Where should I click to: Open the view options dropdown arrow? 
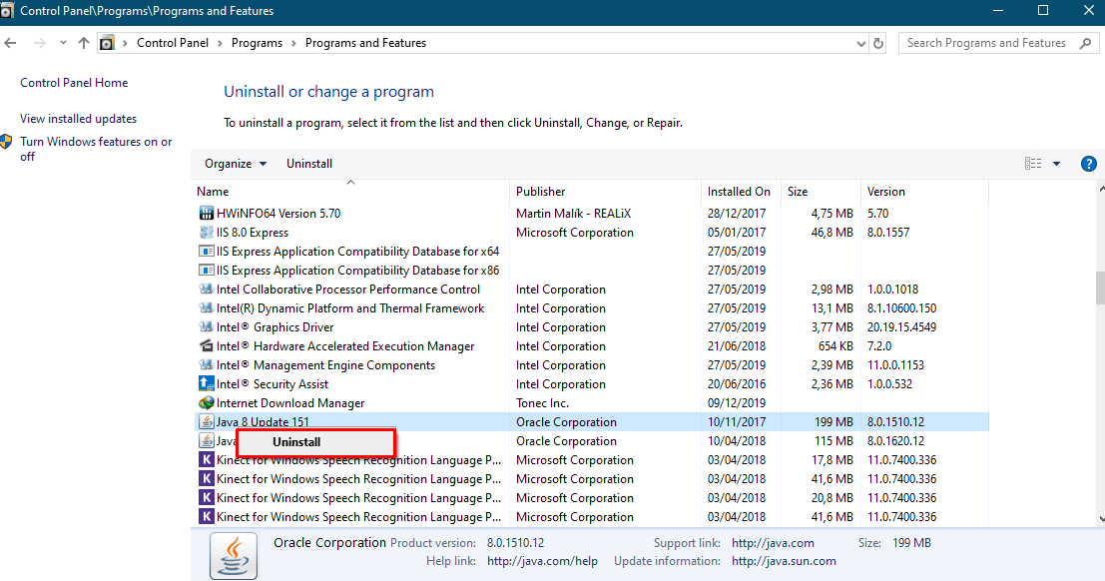[1056, 164]
